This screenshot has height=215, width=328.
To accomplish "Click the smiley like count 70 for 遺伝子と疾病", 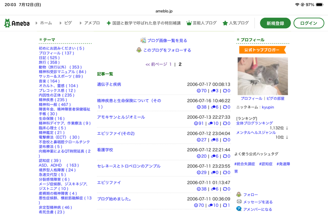I will 202,91.
